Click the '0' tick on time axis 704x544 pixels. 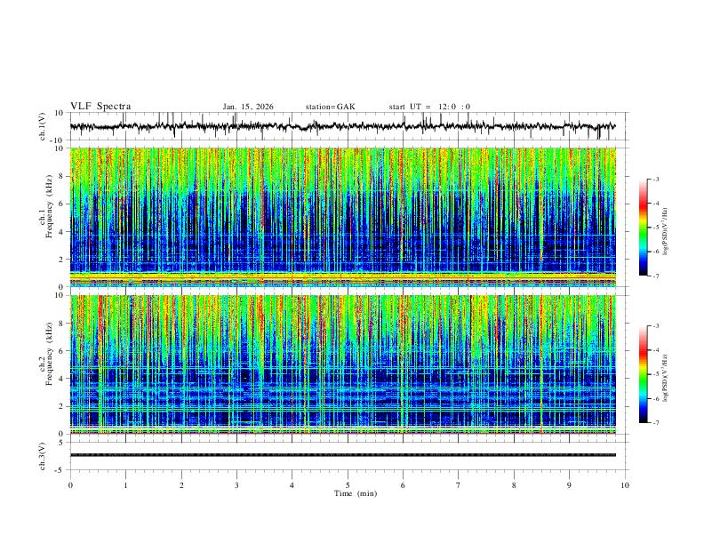coord(70,485)
